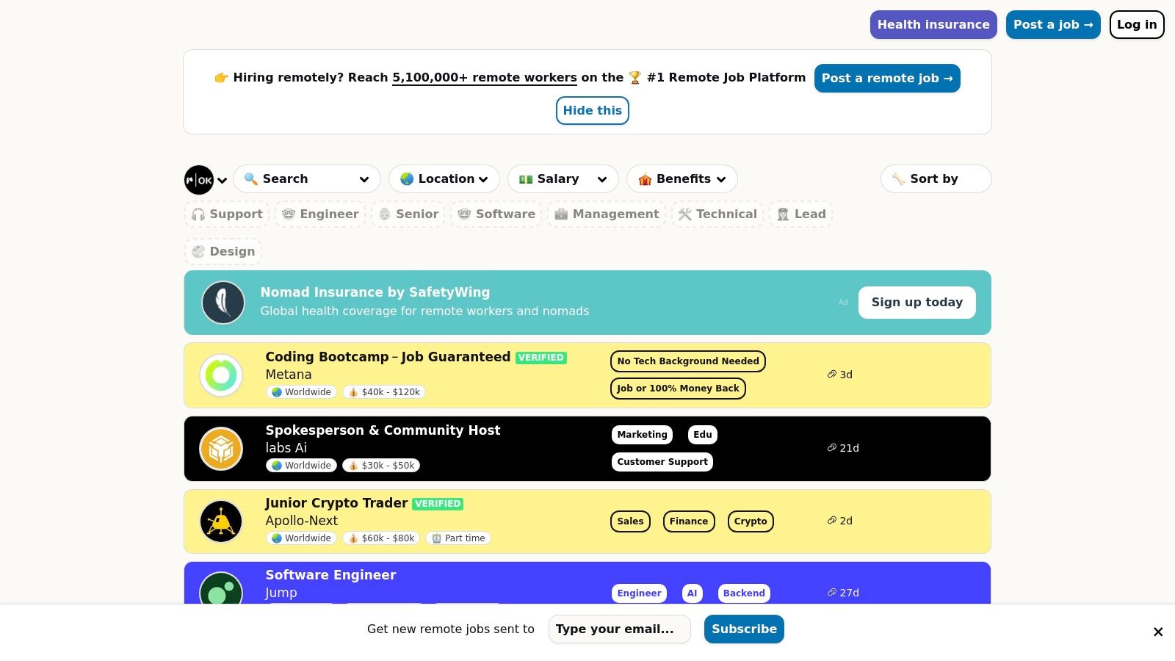Click the link icon beside 2d
This screenshot has height=661, width=1175.
coord(832,521)
